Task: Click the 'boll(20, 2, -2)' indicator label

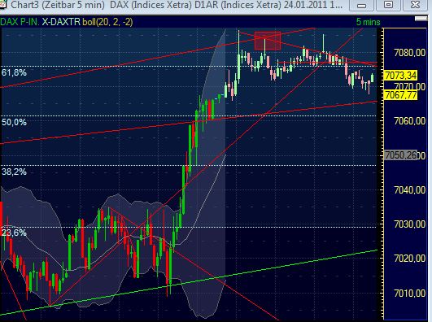Action: (x=107, y=22)
